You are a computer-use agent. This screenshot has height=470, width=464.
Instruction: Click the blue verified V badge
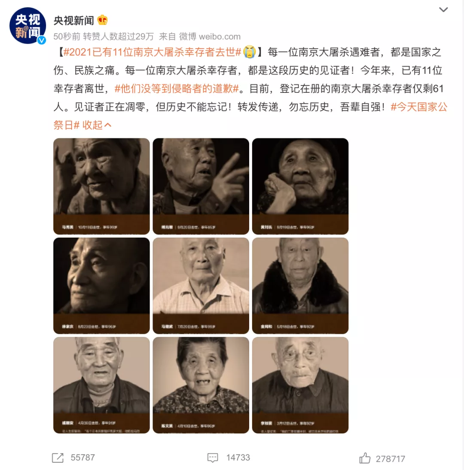[41, 40]
